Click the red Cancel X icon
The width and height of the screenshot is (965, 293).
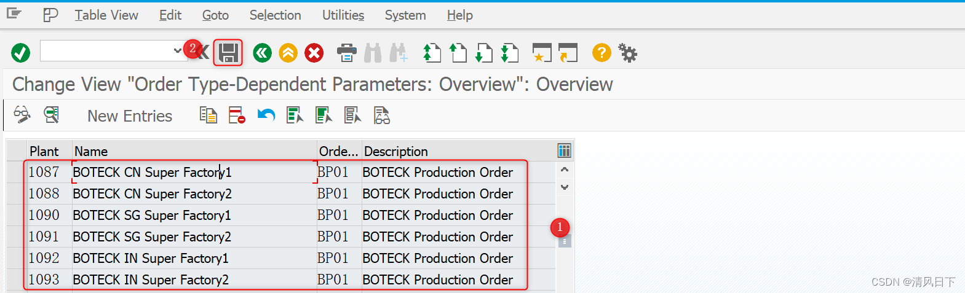coord(314,53)
